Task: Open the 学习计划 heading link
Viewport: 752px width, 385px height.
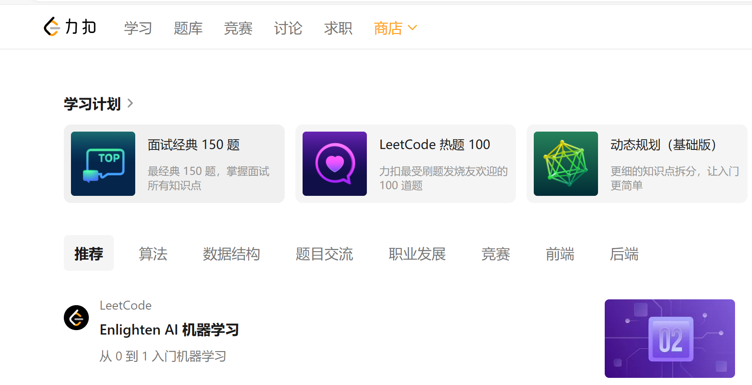Action: click(92, 104)
